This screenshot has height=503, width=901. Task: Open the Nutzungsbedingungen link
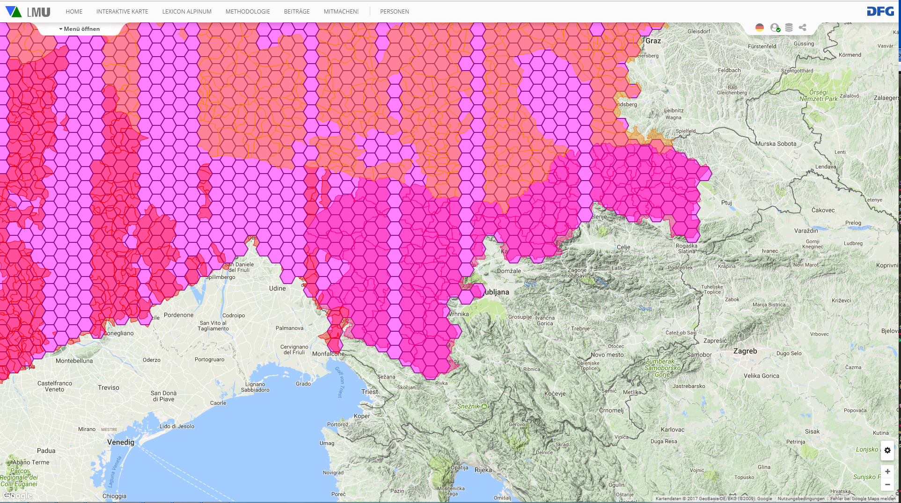(x=801, y=499)
